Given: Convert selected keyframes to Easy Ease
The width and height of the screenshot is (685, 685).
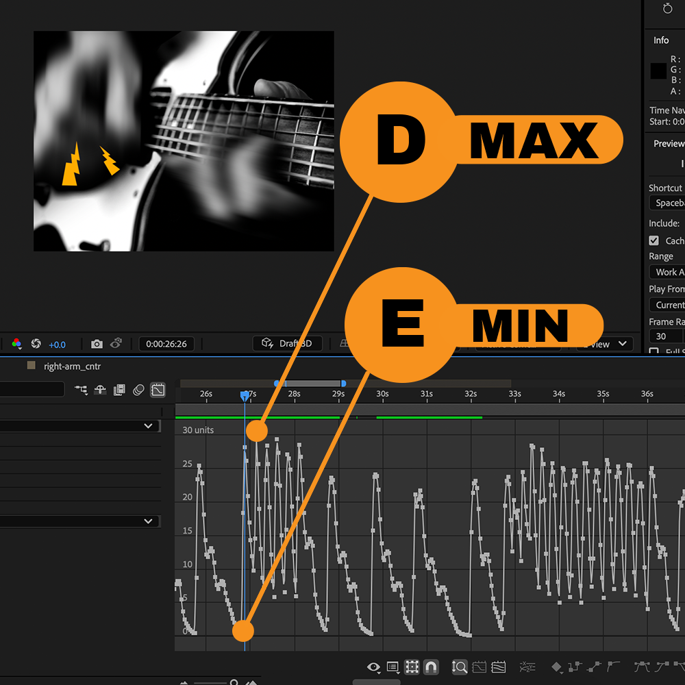Looking at the screenshot, I should click(x=642, y=666).
